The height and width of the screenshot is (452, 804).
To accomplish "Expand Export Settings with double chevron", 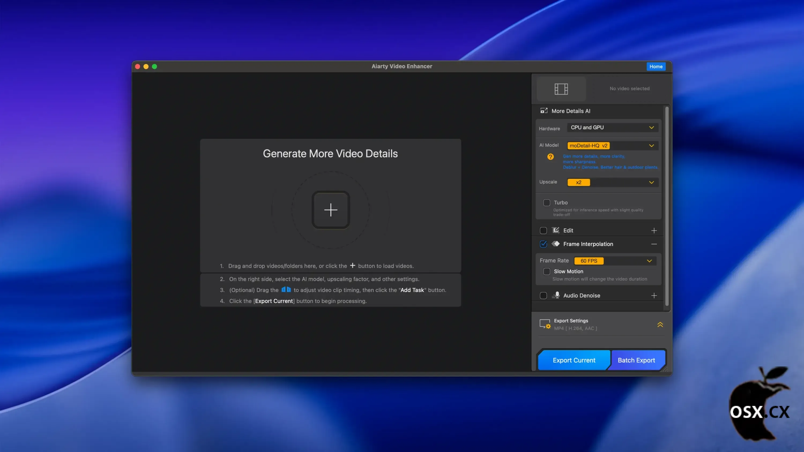I will (660, 325).
